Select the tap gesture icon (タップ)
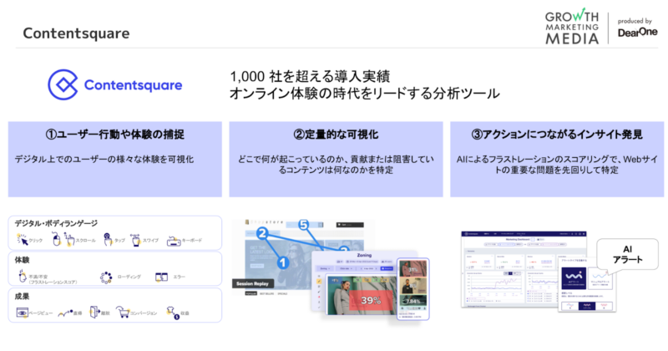The image size is (668, 351). click(x=108, y=239)
